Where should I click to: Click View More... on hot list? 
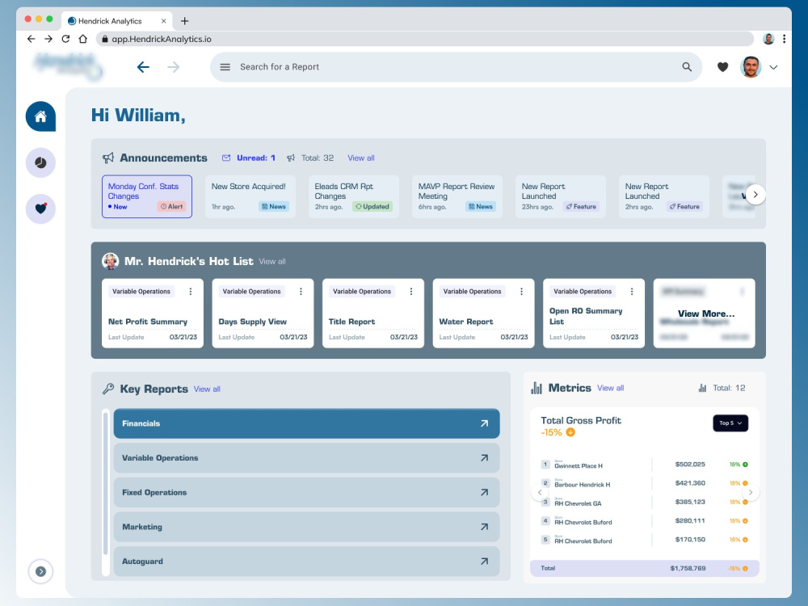(706, 314)
